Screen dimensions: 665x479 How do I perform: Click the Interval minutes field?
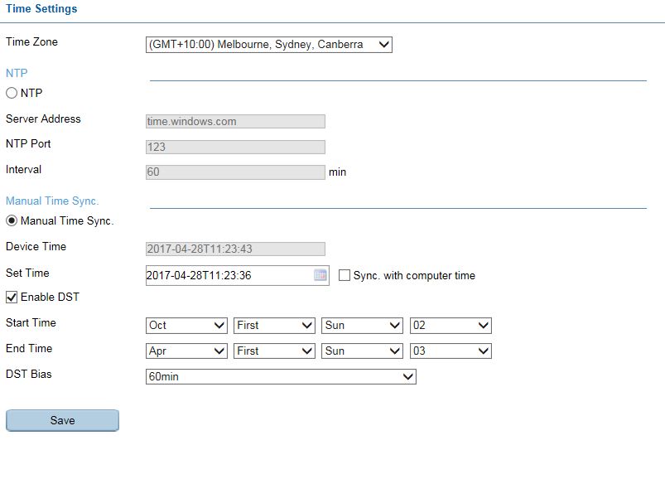click(x=235, y=172)
